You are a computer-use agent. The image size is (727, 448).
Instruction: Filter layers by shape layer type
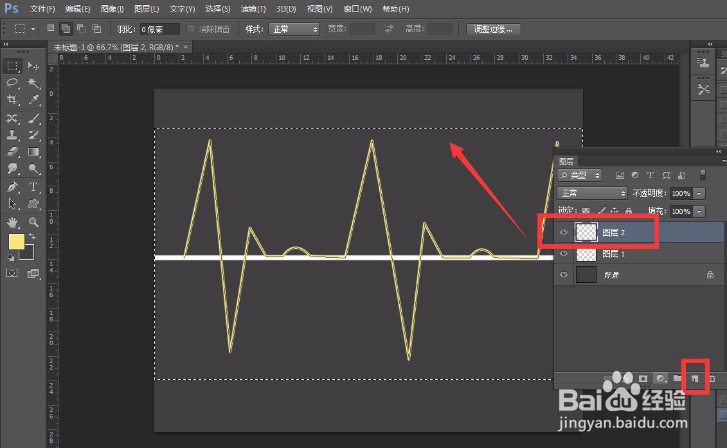coord(667,175)
